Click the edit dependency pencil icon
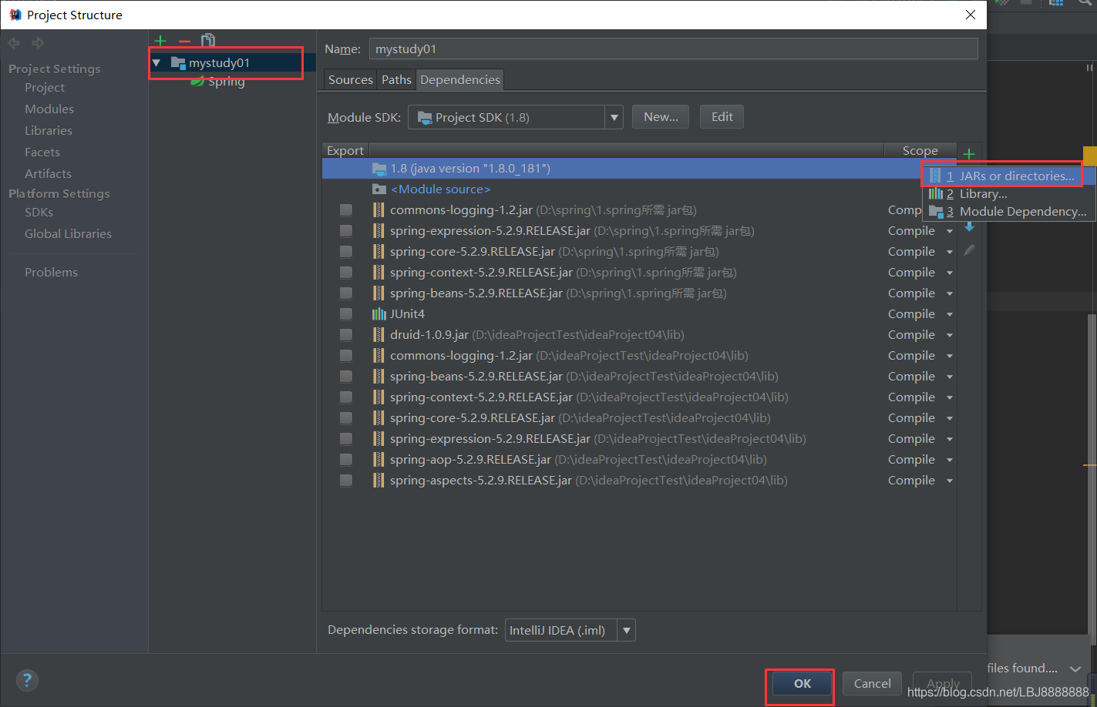Screen dimensions: 1097x707 point(969,250)
